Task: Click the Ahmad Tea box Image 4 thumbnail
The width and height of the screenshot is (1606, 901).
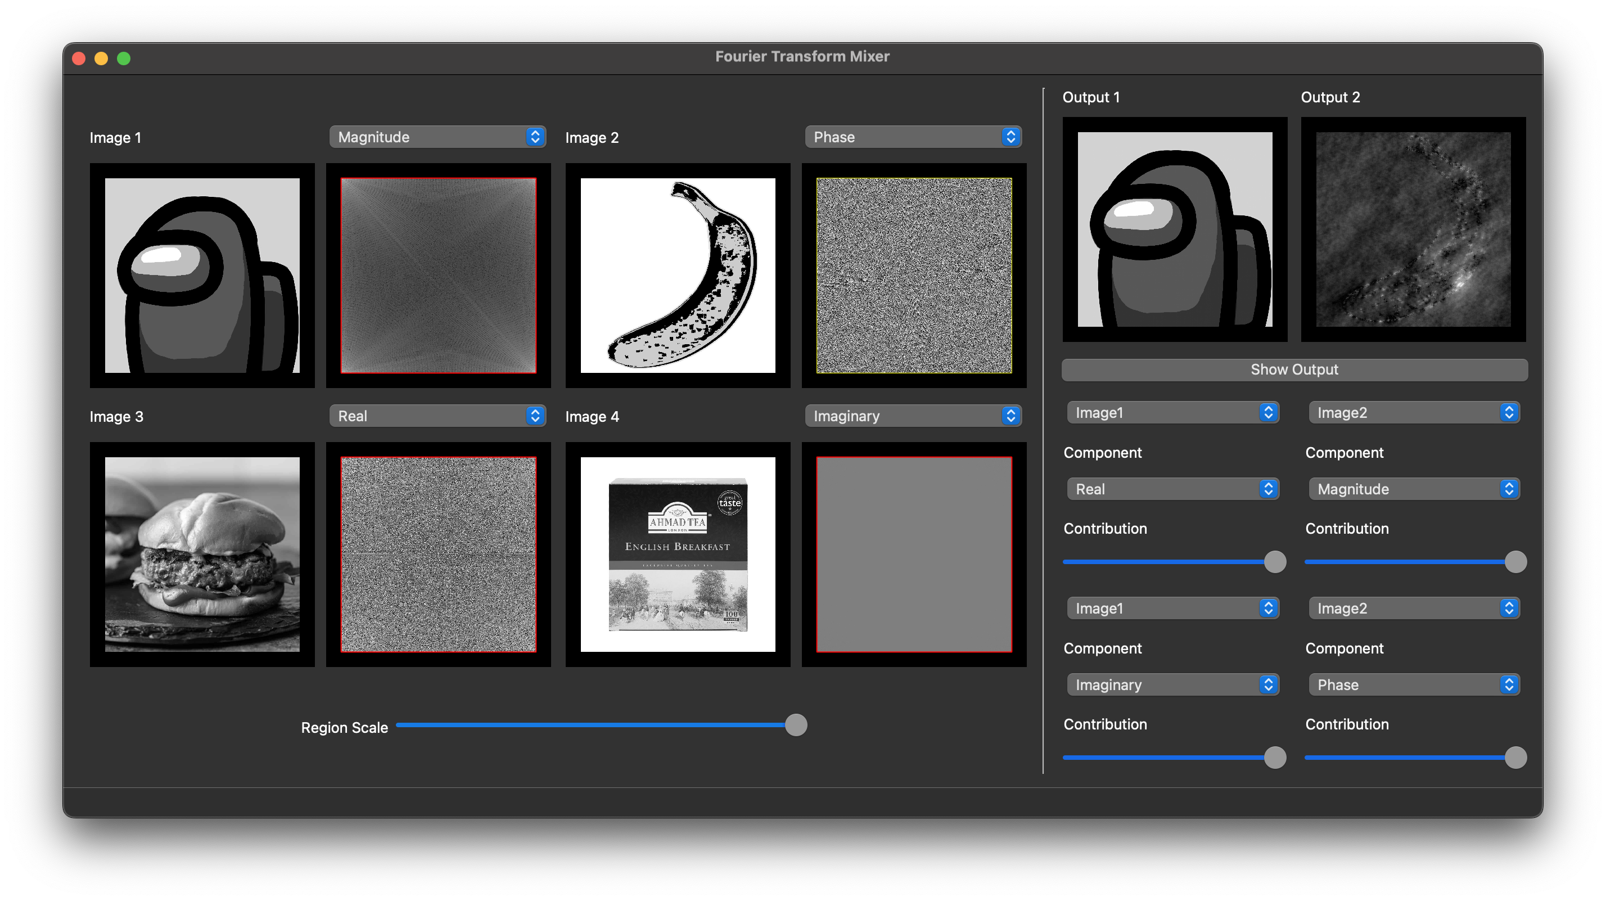Action: pyautogui.click(x=678, y=555)
